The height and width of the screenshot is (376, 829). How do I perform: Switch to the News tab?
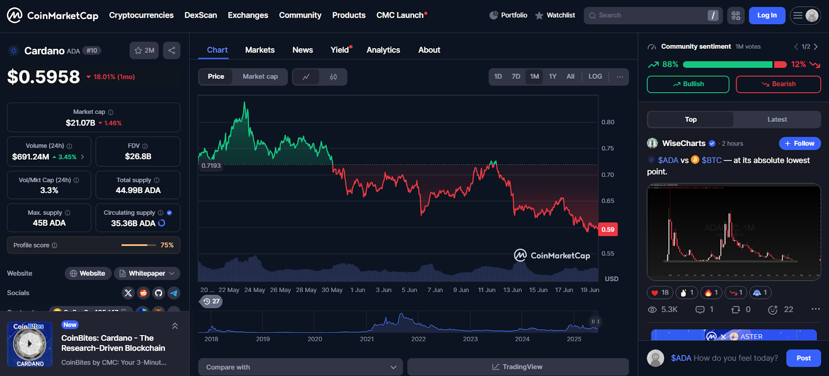pyautogui.click(x=303, y=50)
